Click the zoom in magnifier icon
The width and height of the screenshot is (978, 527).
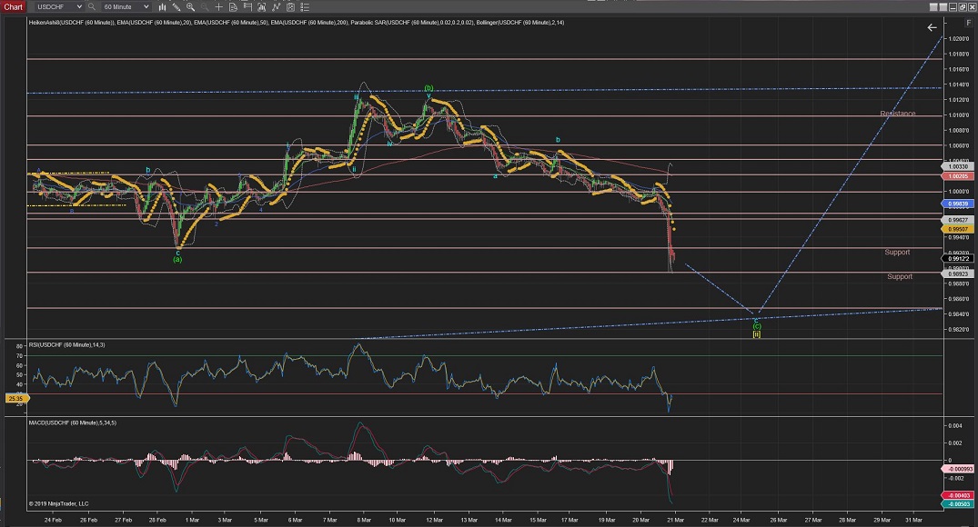tap(189, 6)
